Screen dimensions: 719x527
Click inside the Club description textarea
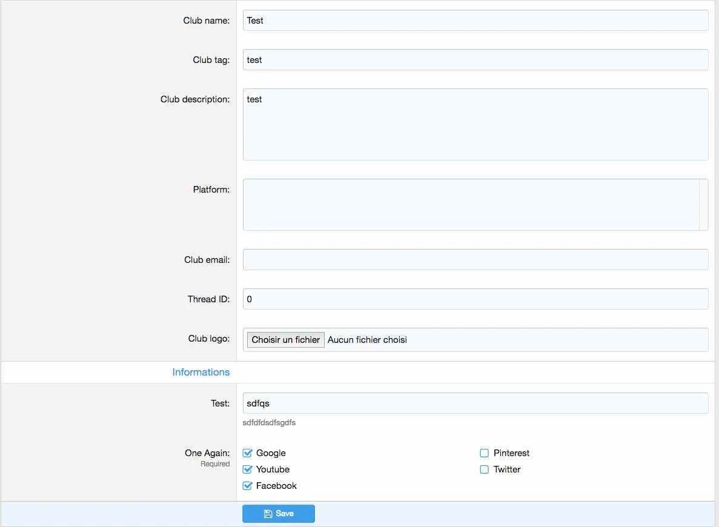(475, 125)
